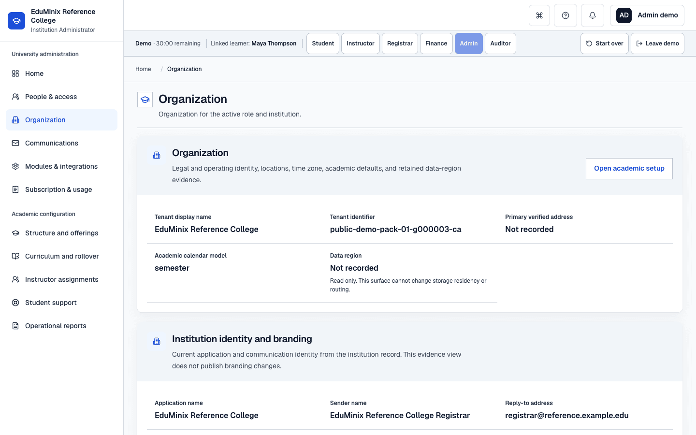Open the Admin demo account menu
The image size is (696, 435).
click(647, 15)
